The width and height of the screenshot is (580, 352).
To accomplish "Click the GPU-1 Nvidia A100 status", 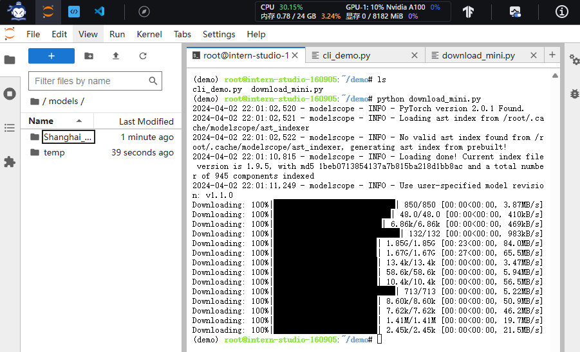I will [393, 7].
